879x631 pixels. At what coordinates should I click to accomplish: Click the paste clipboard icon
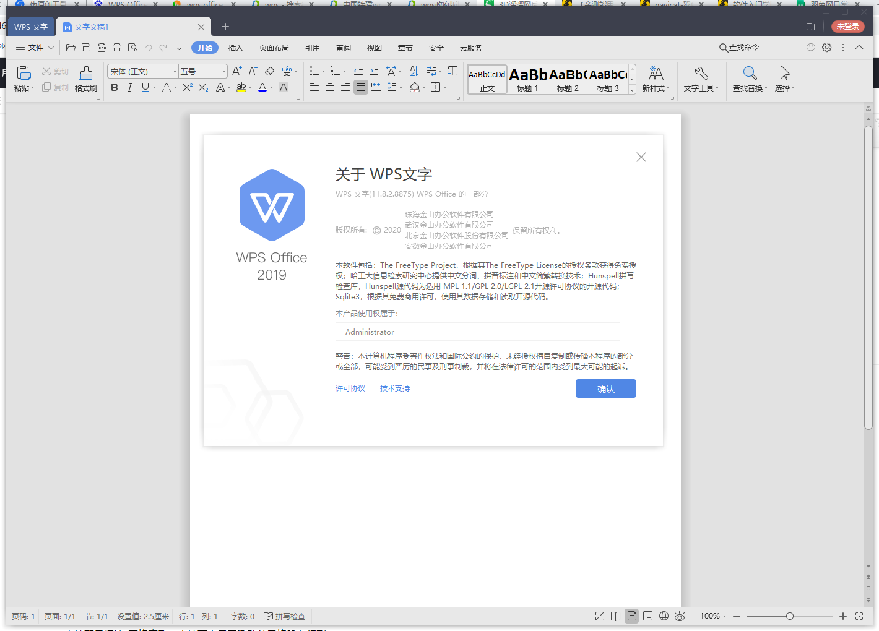24,73
